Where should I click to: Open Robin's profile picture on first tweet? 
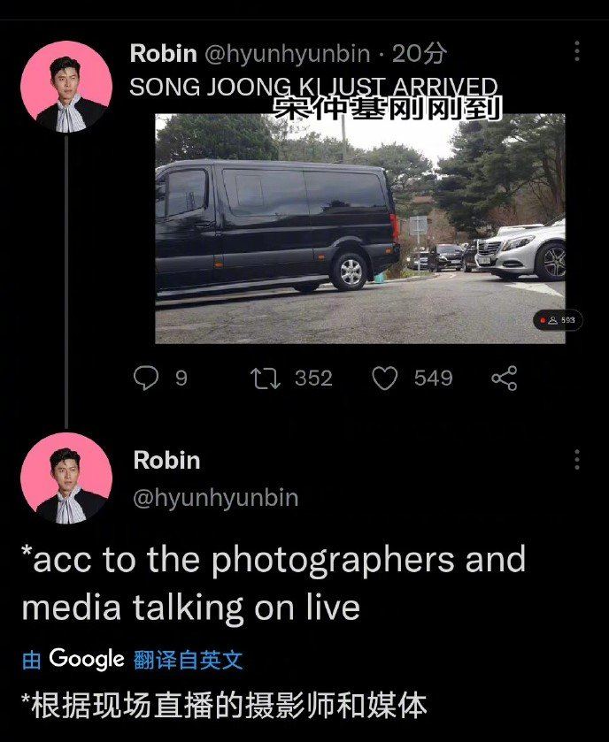click(66, 87)
